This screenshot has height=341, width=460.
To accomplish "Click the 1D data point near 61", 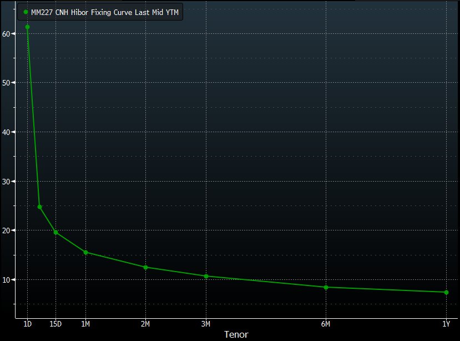I will coord(27,27).
